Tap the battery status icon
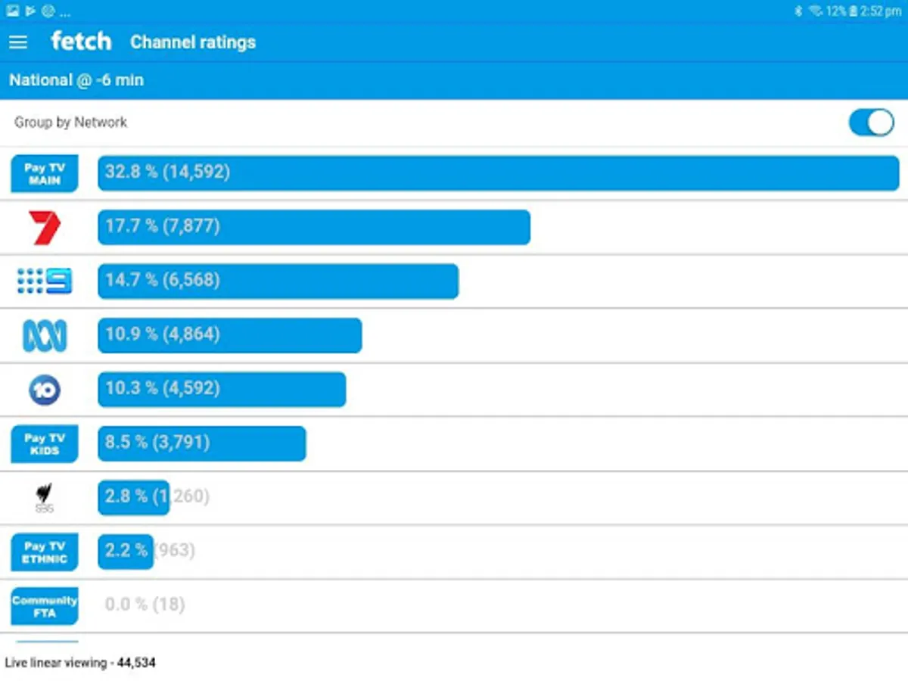This screenshot has width=908, height=681. coord(853,11)
